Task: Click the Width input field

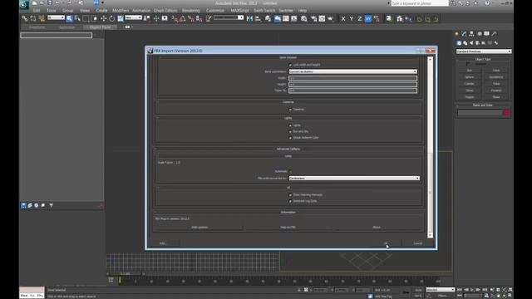Action: [x=352, y=78]
